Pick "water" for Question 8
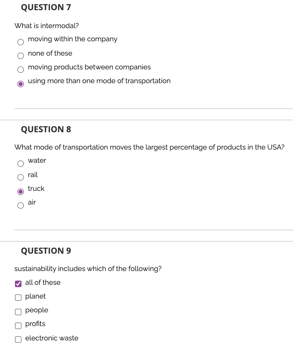Image resolution: width=293 pixels, height=356 pixels. (20, 163)
